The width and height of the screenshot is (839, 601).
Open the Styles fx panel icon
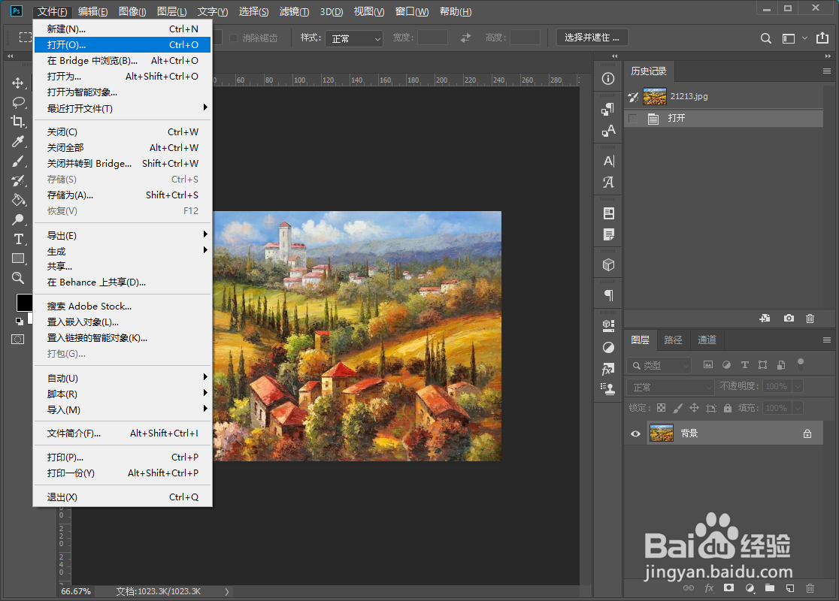coord(608,369)
